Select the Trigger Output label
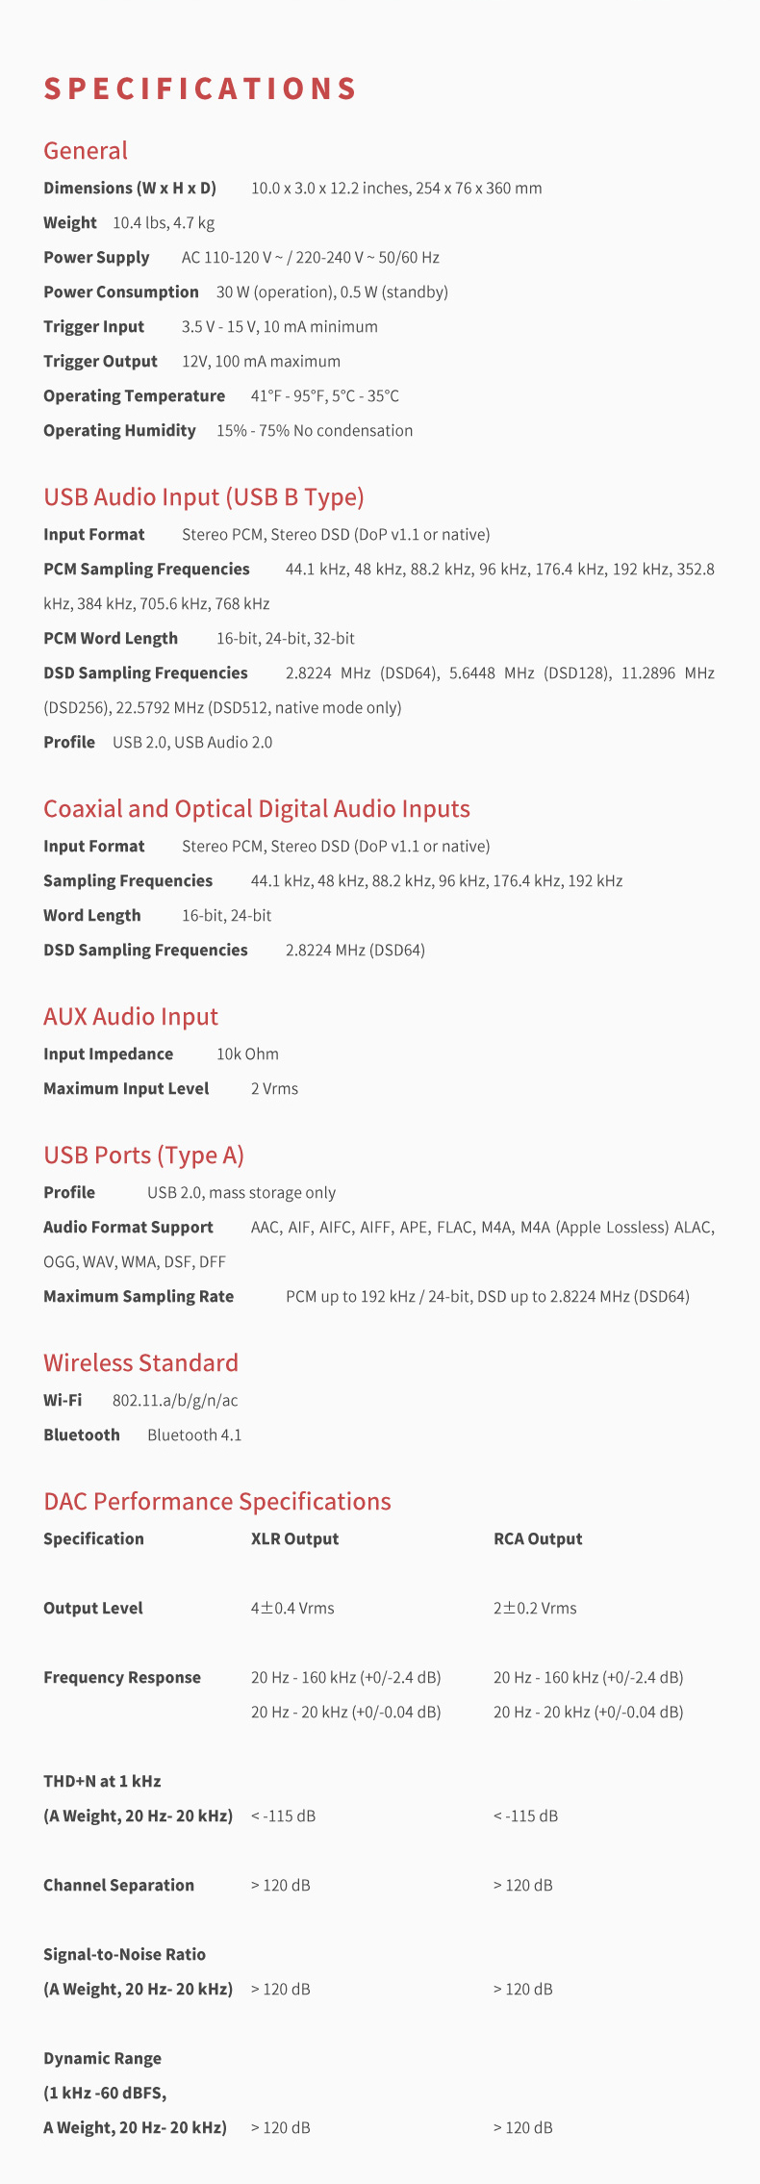The image size is (760, 2184). 100,362
